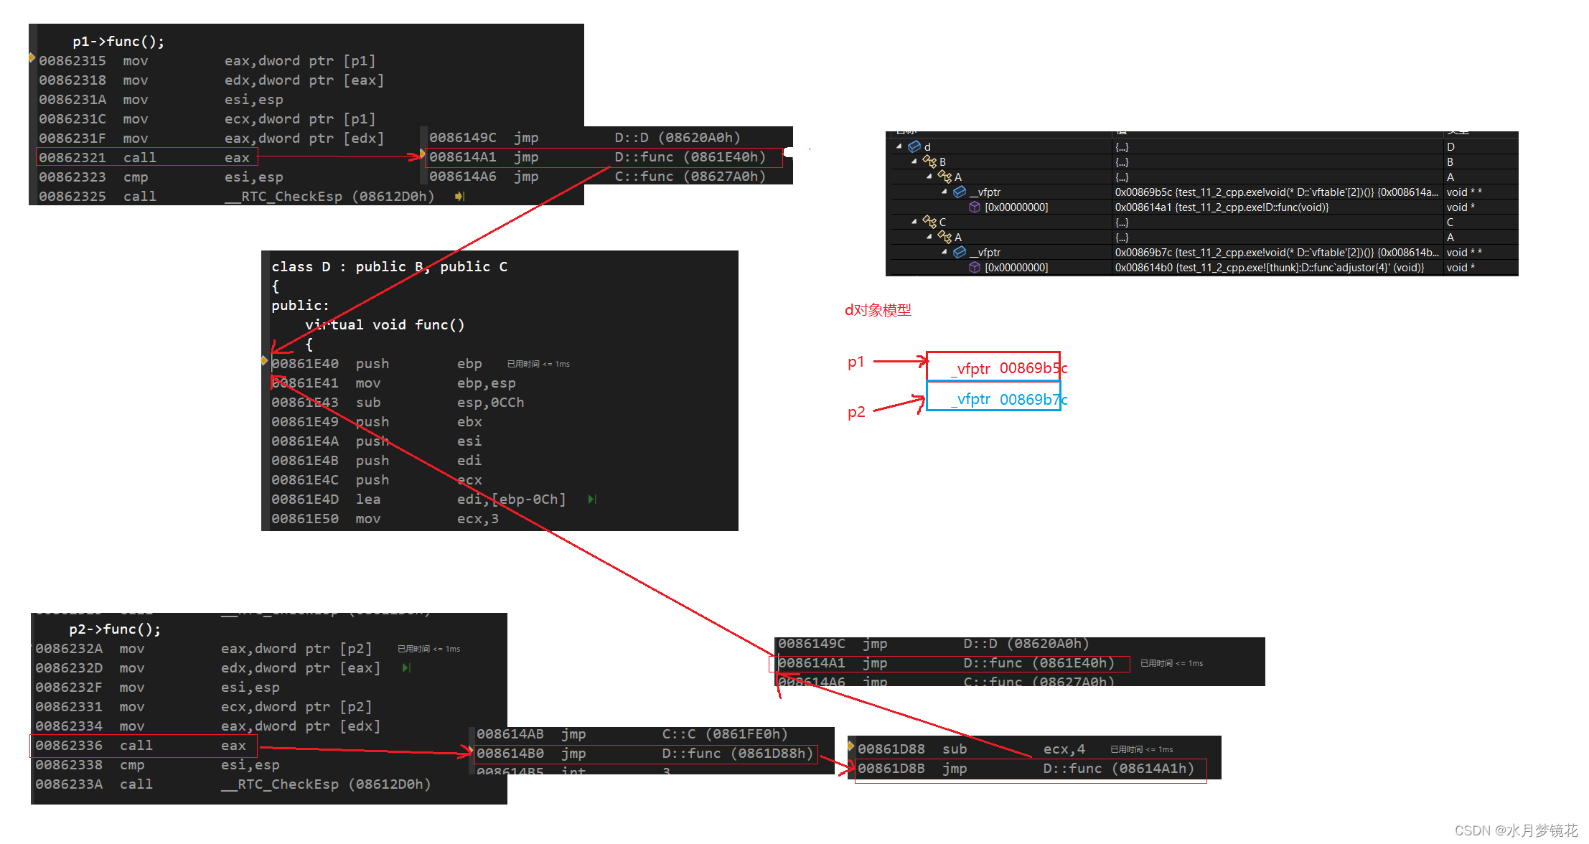Screen dimensions: 1589x844
Task: Click value cell 0x00869b7c vftable
Action: click(x=1277, y=252)
